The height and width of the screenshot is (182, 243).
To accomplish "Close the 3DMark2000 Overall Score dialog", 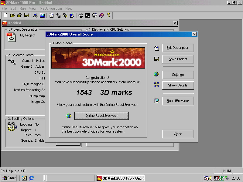I will pos(194,34).
